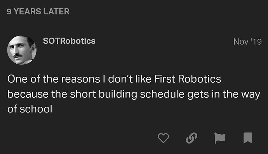Viewport: 268px width, 154px height.
Task: Copy the post link using the chain icon
Action: coord(191,138)
